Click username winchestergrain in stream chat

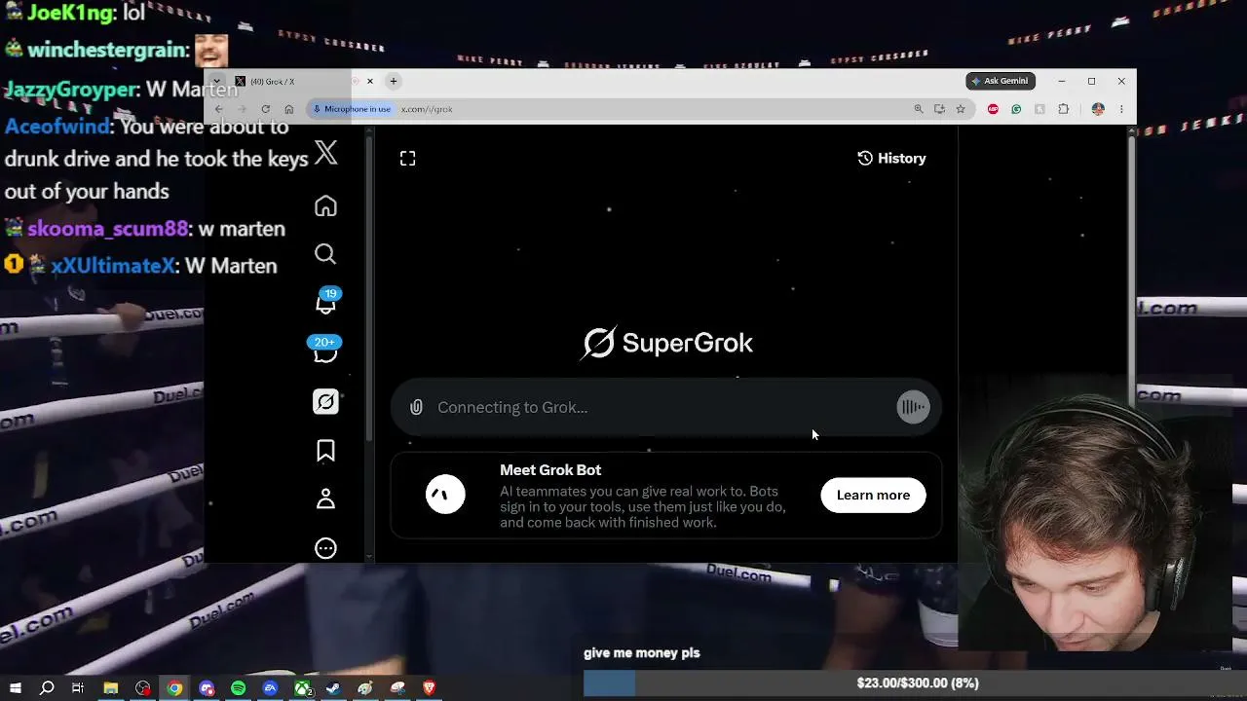[107, 50]
